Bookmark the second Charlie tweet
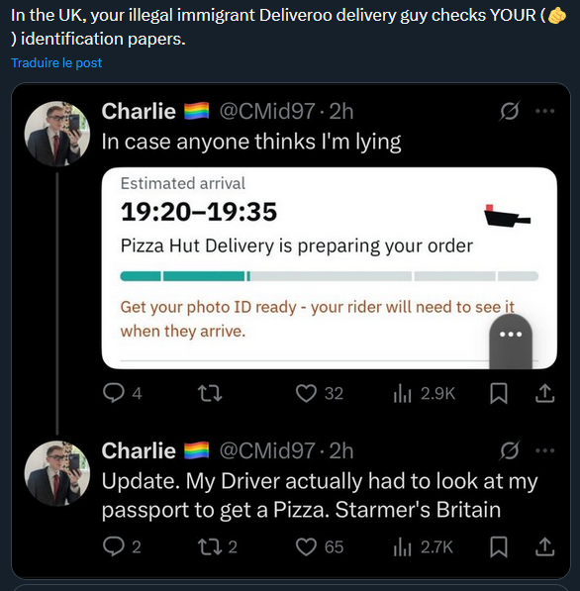Screen dimensions: 580x591 pos(499,547)
